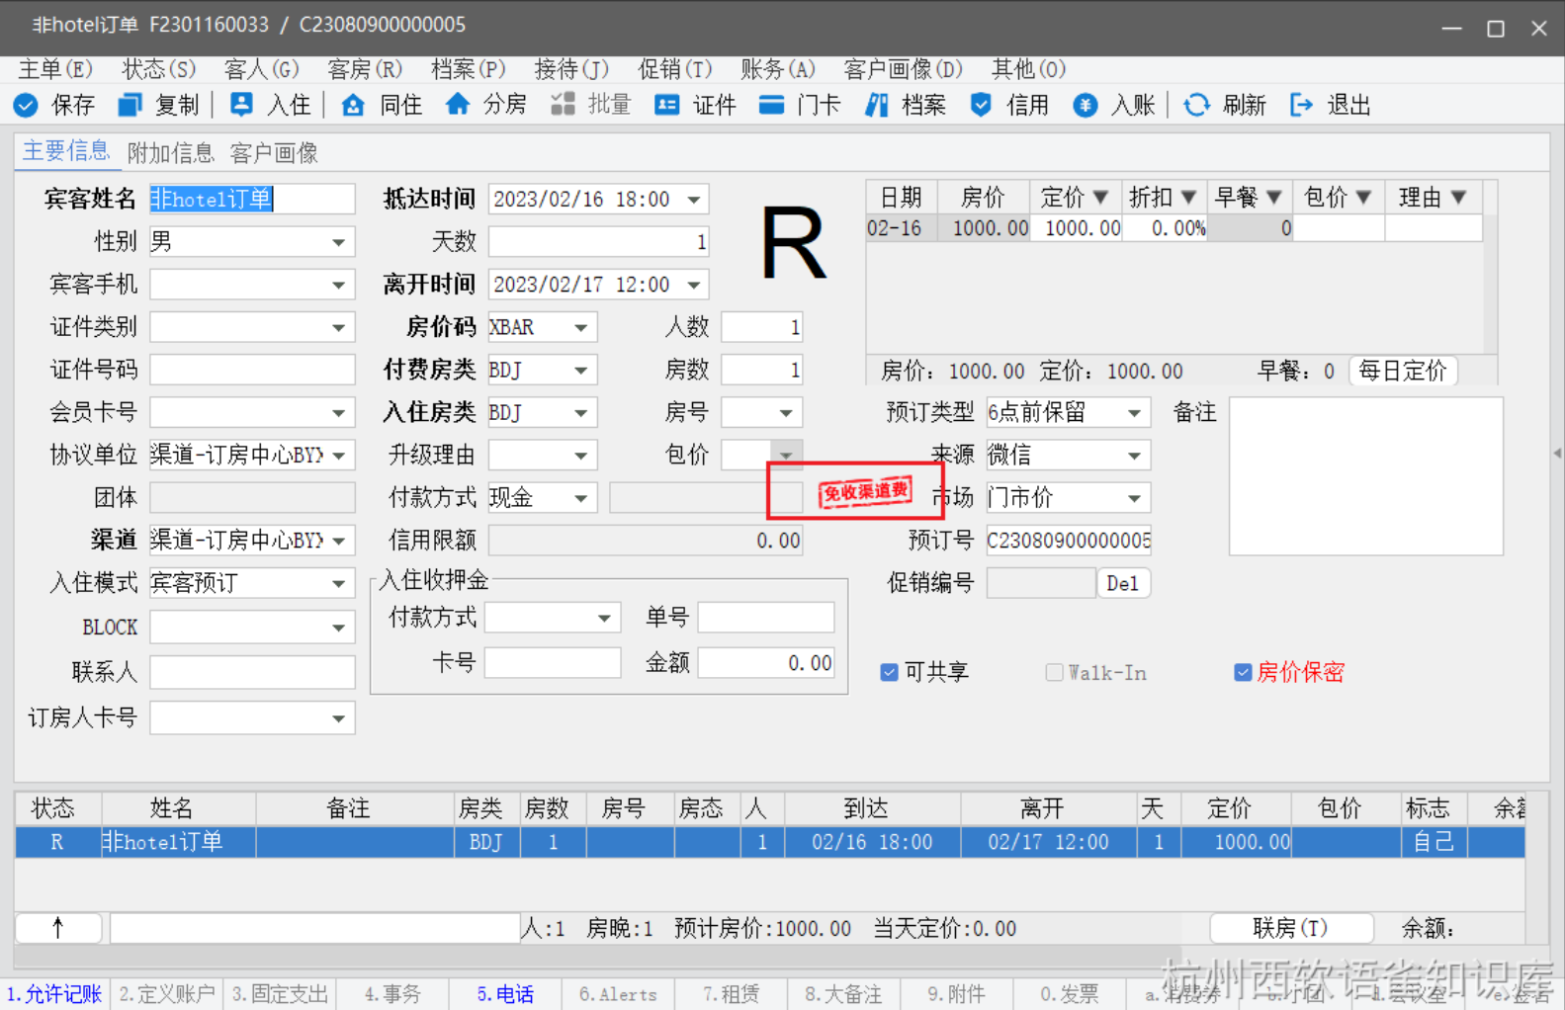
Task: Expand the 房价码 XBAR dropdown
Action: 581,327
